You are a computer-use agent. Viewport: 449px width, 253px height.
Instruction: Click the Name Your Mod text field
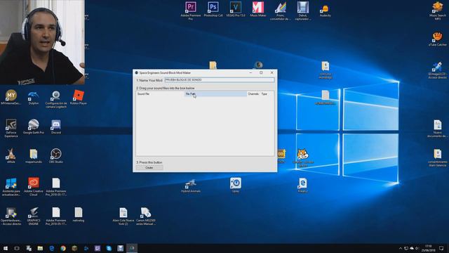coord(220,80)
